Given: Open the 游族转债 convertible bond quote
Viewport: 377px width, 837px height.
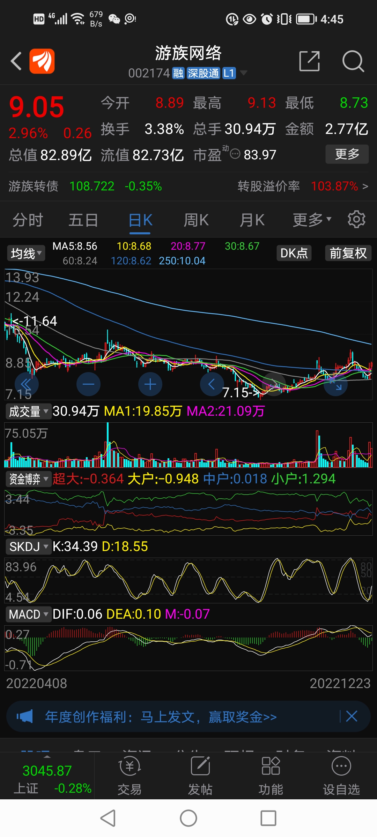Looking at the screenshot, I should 85,186.
